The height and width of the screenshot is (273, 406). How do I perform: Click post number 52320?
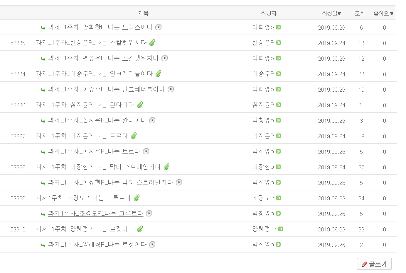coord(18,199)
